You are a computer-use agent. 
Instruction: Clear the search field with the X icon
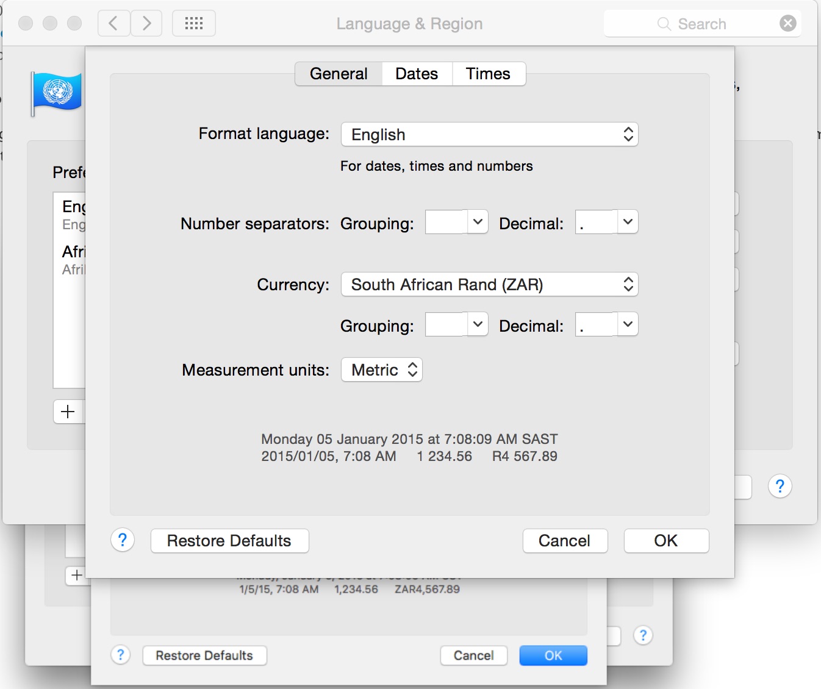[x=787, y=23]
